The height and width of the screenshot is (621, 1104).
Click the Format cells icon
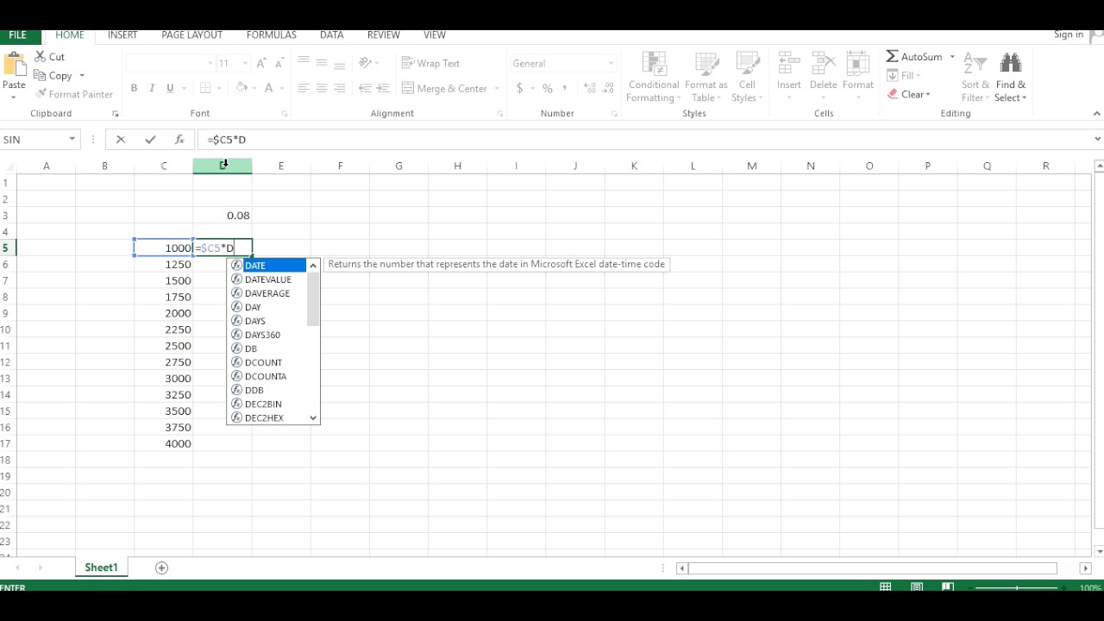[857, 64]
